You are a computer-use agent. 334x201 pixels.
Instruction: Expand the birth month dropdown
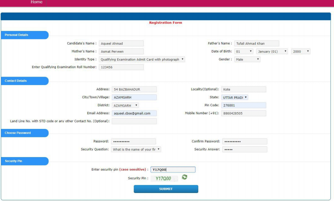coord(272,52)
